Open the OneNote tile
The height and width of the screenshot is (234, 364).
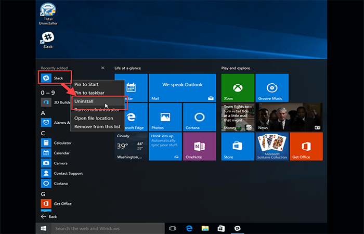pos(200,146)
